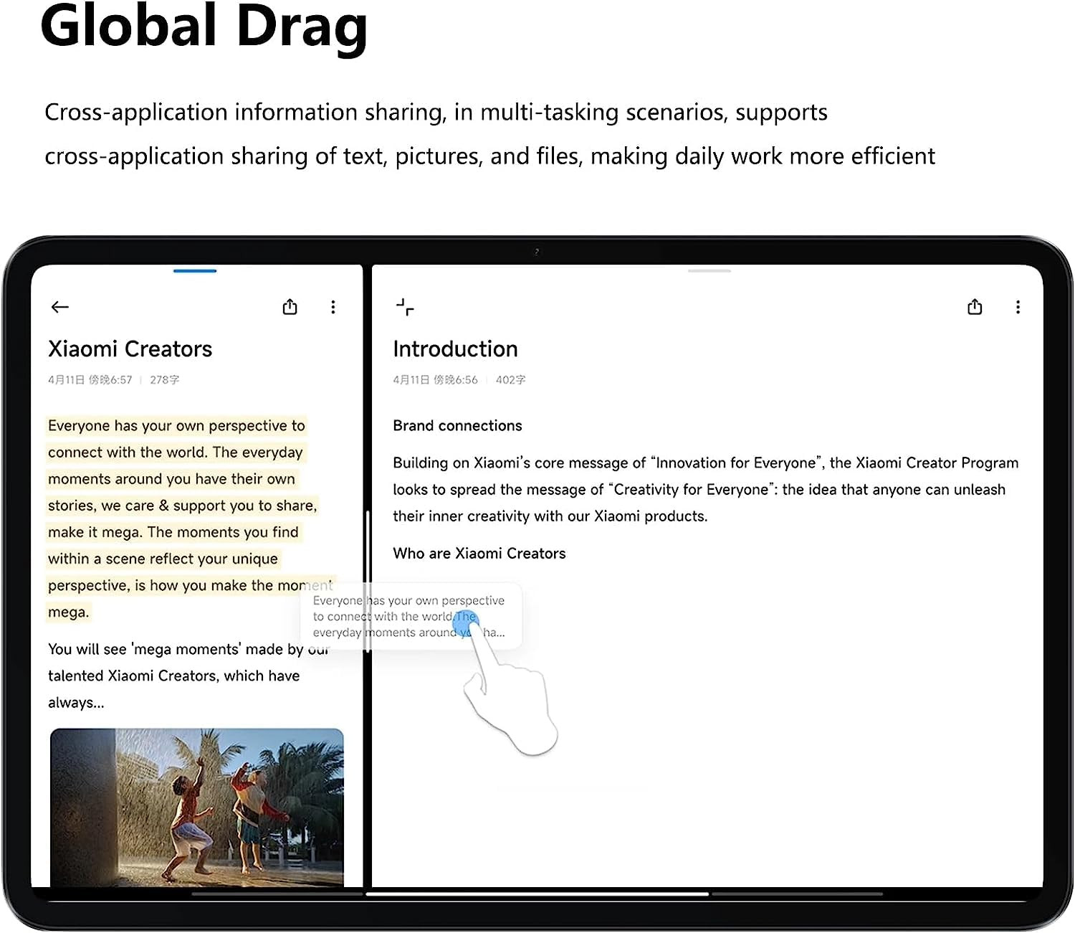Share the Introduction note
The width and height of the screenshot is (1075, 933).
975,307
